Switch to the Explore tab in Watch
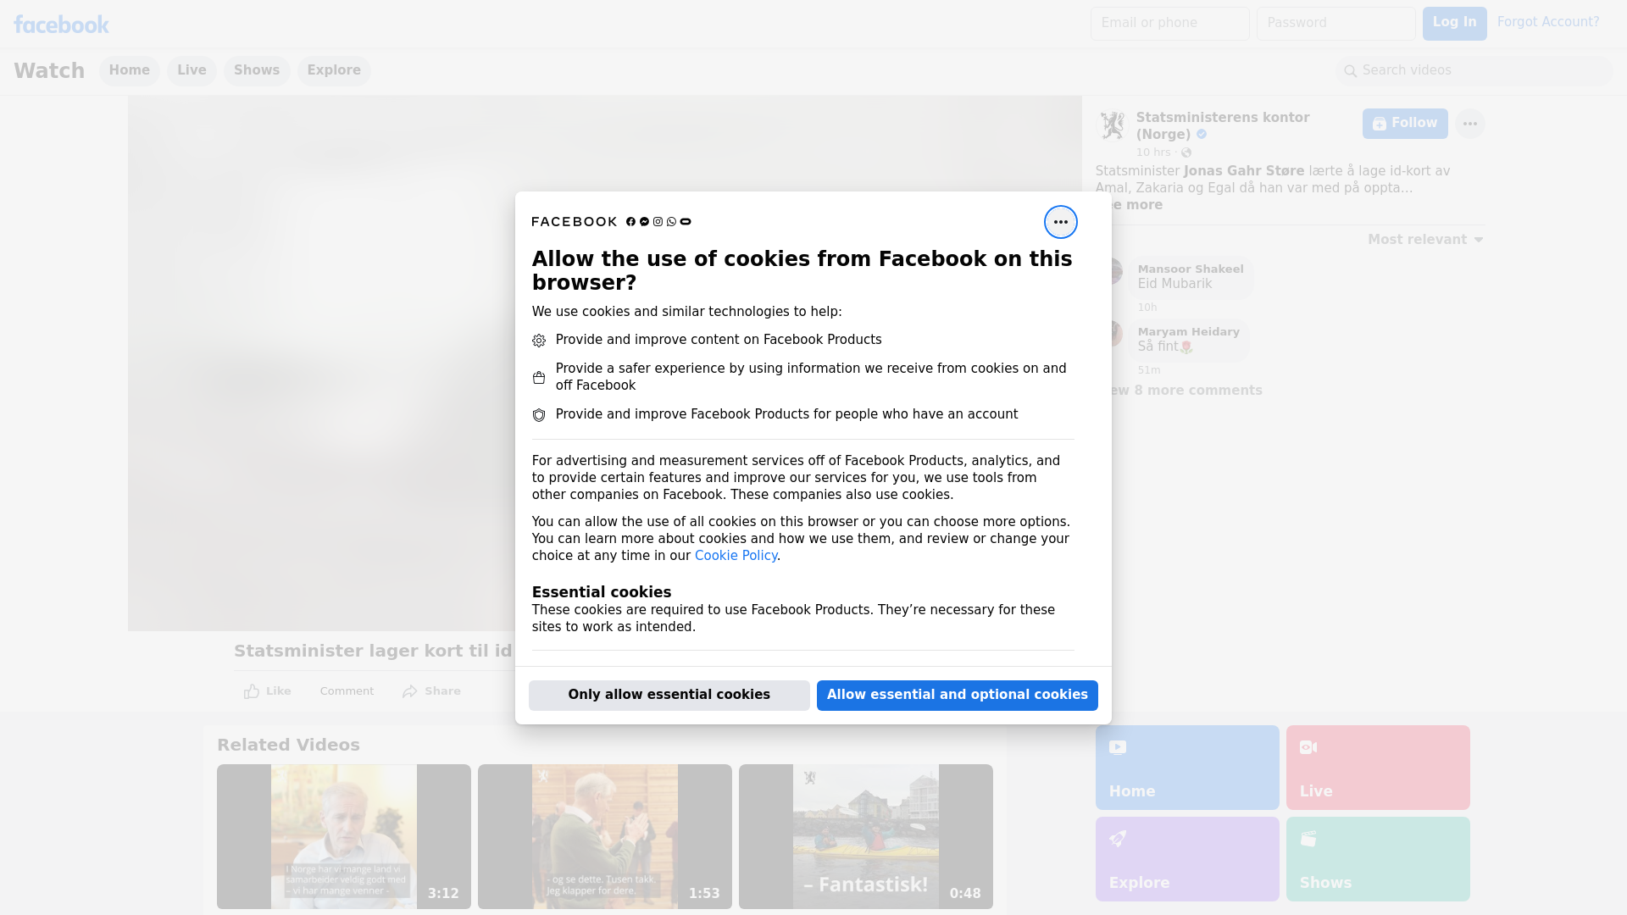Screen dimensions: 1627x915 point(334,71)
